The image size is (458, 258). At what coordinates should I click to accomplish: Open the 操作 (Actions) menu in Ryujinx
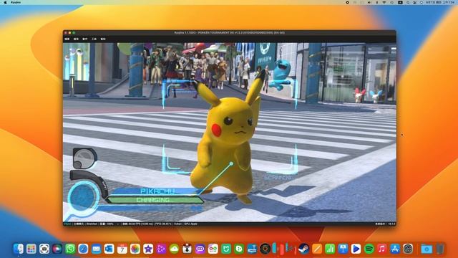(84, 39)
